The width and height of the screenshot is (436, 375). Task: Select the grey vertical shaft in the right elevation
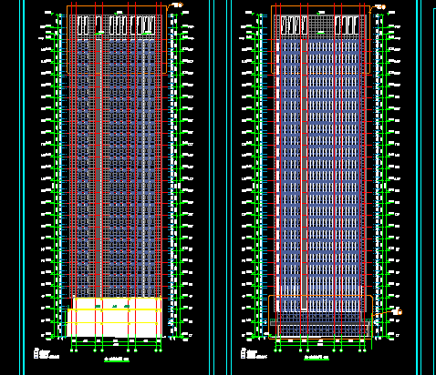304,175
